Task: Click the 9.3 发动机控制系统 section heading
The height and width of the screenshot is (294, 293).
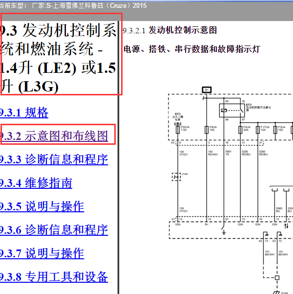Action: point(59,58)
